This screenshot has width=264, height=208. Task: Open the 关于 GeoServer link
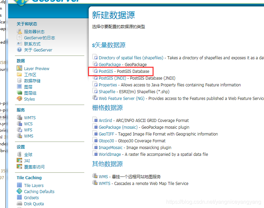38,50
